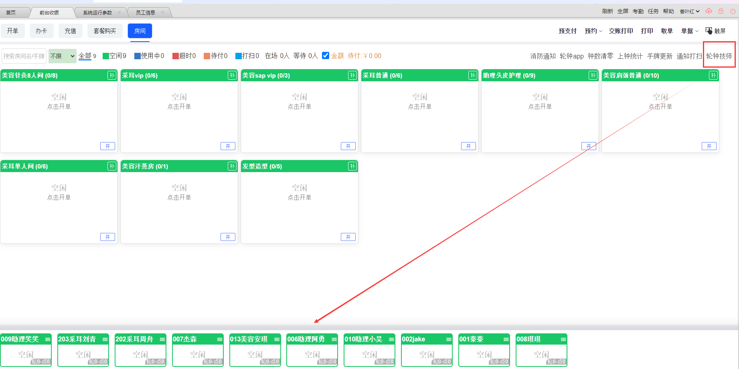Open the 香叶红 user dropdown
Screen dimensions: 739x369
tap(689, 12)
